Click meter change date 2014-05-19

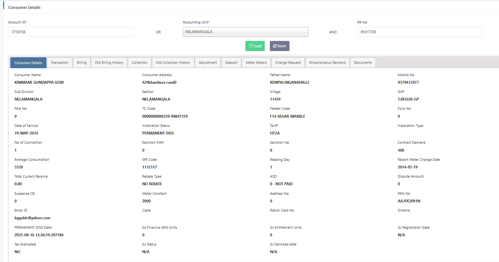[408, 167]
